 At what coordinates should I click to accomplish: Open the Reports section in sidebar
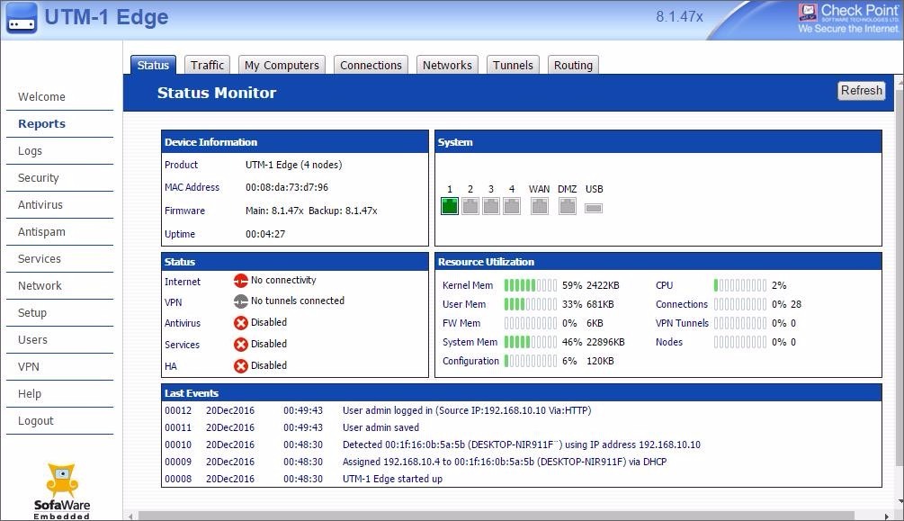point(41,123)
